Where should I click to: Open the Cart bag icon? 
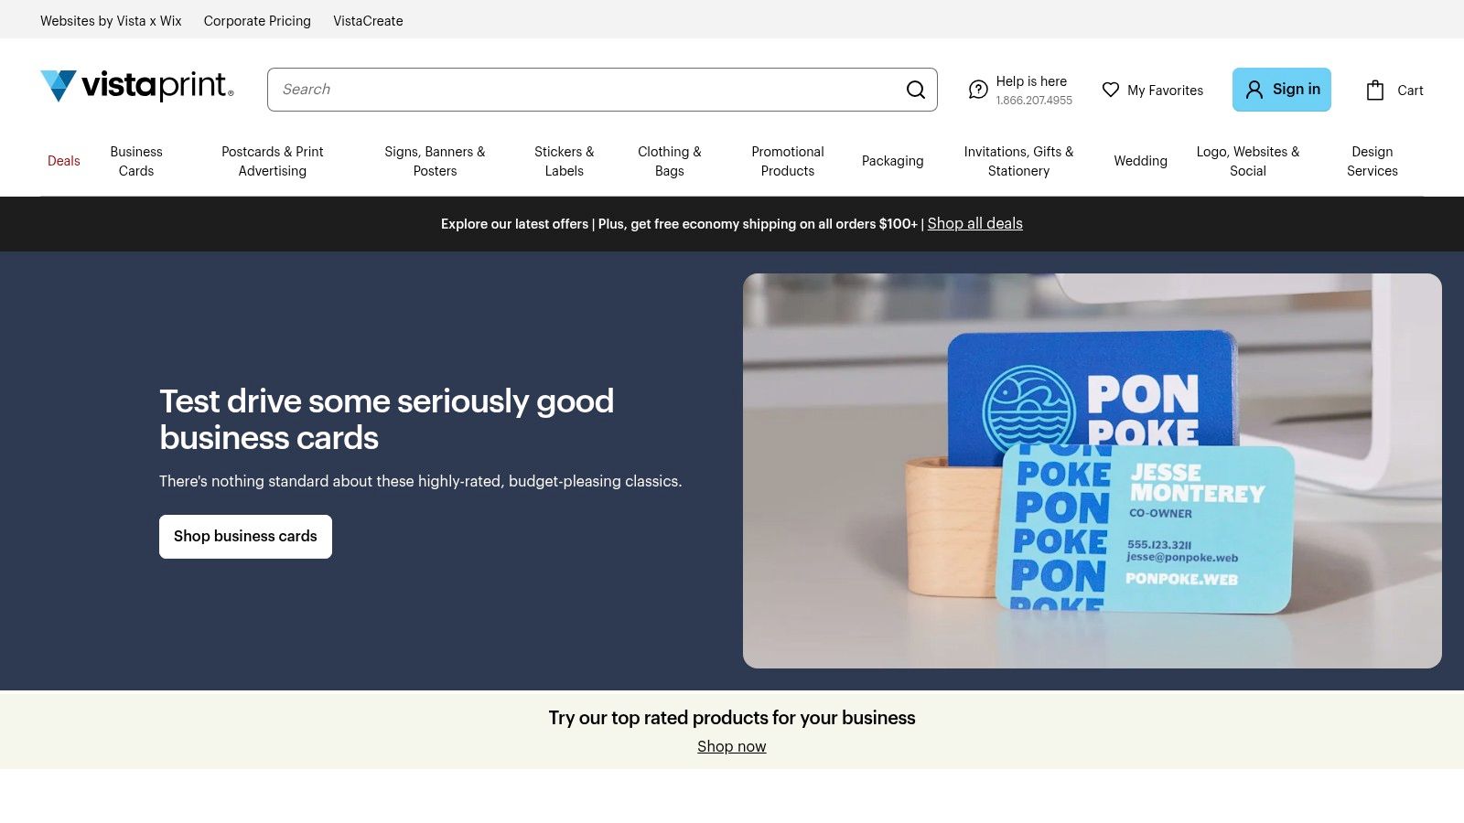pos(1375,90)
